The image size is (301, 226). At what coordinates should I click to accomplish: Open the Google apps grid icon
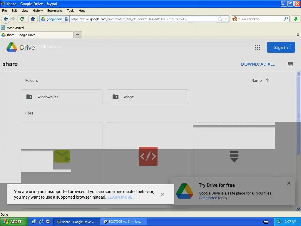point(257,47)
